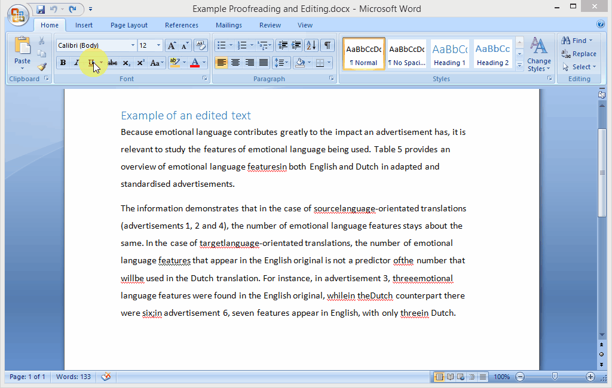Toggle Show/Hide paragraph marks
The image size is (612, 388).
[x=328, y=45]
